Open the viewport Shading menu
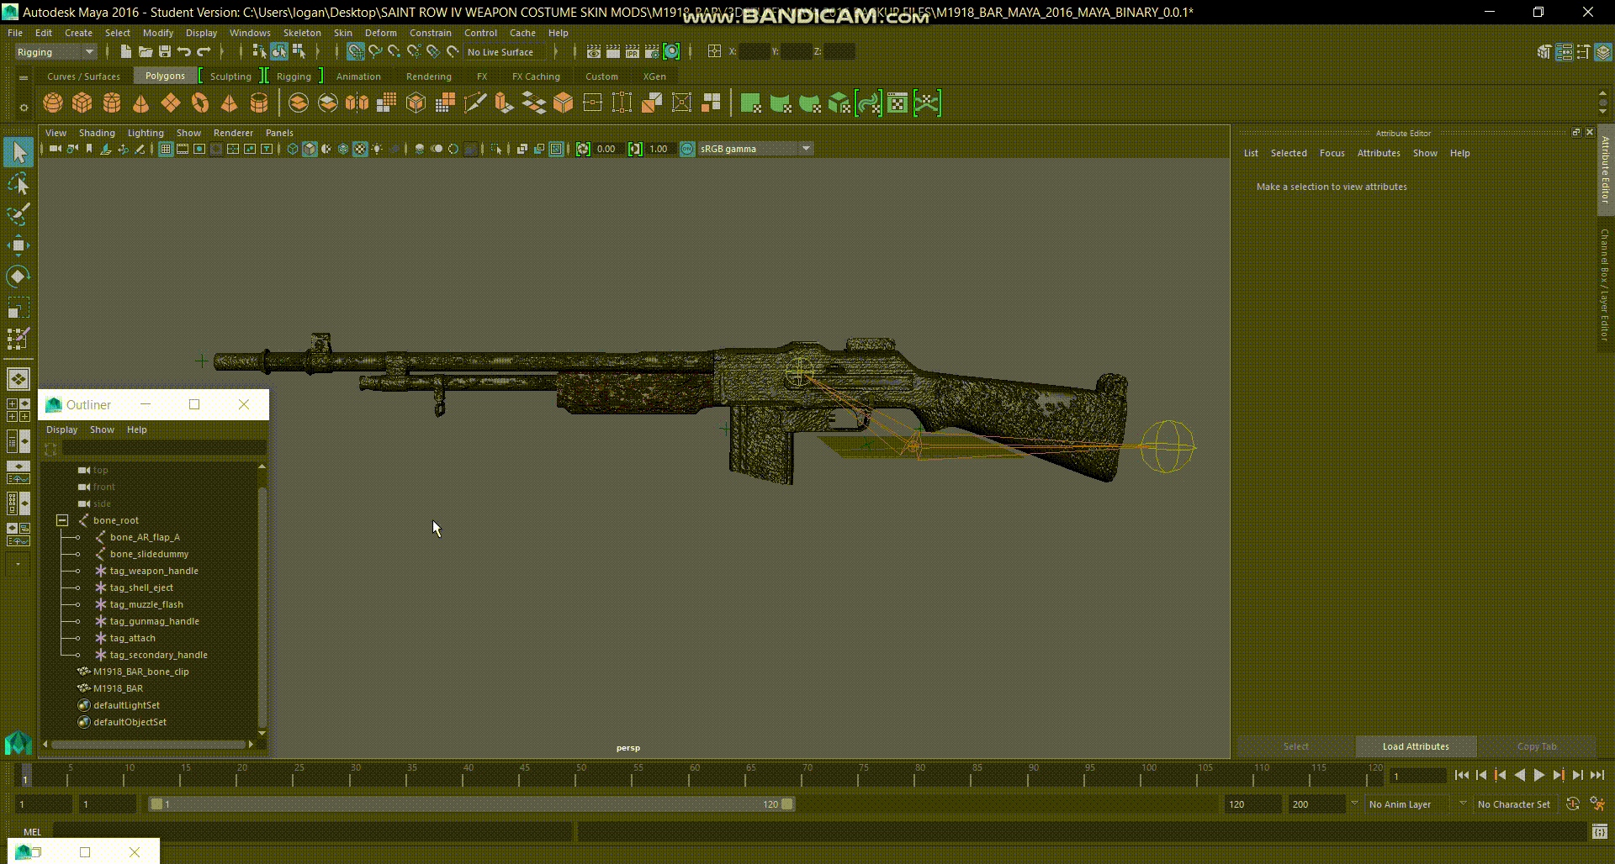 point(97,133)
